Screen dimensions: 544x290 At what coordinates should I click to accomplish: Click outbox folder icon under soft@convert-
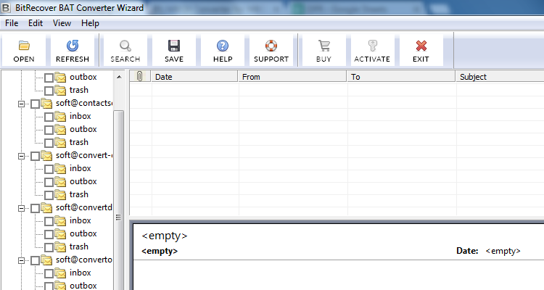[60, 182]
